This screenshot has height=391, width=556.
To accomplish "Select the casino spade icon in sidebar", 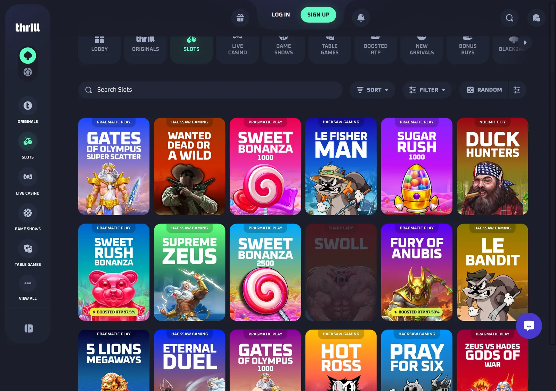I will [28, 56].
